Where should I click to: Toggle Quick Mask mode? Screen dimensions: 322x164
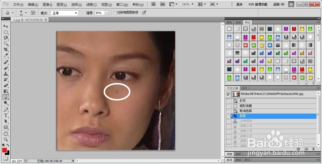coord(6,159)
